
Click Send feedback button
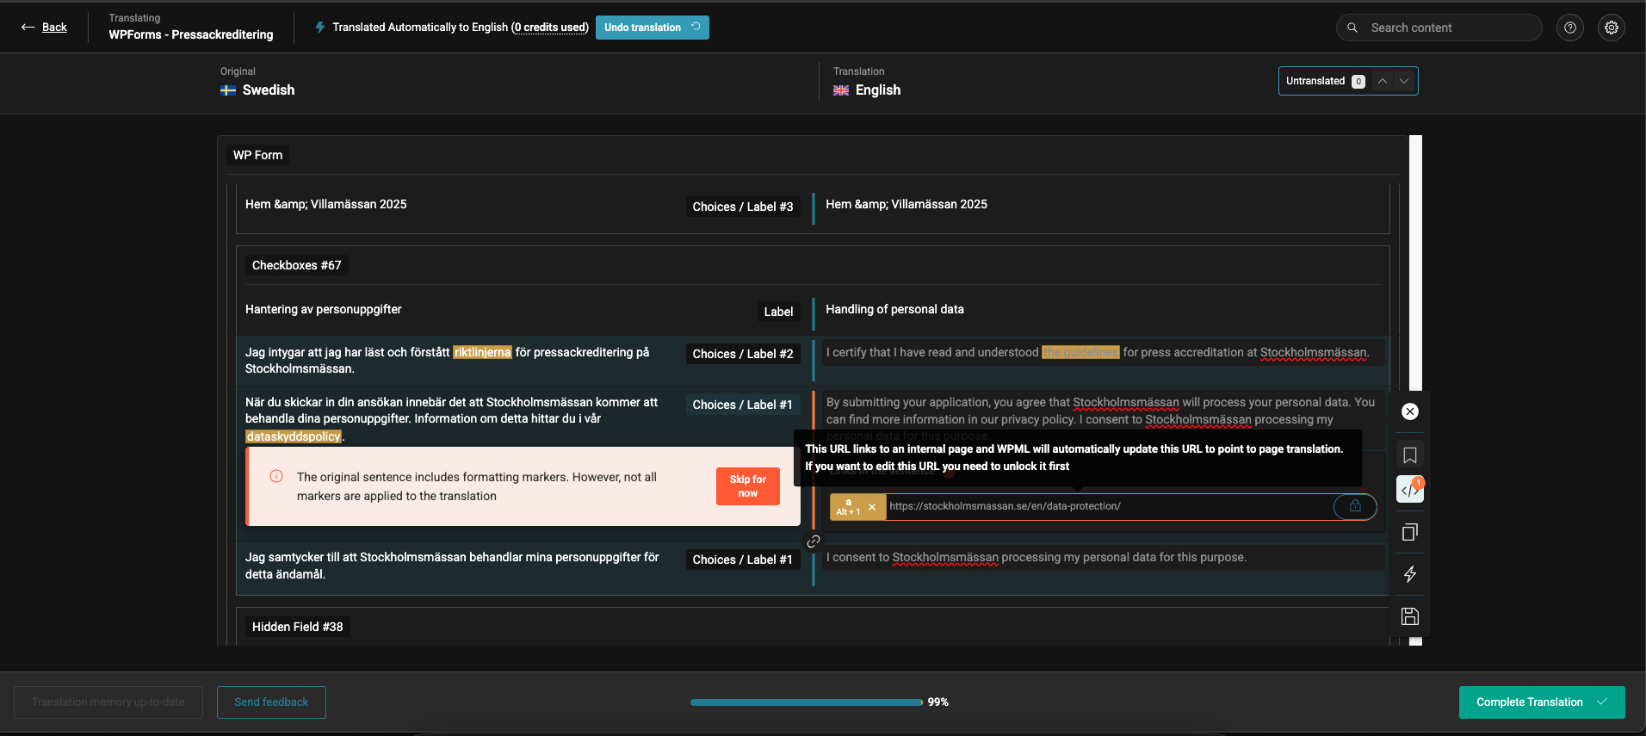tap(271, 702)
